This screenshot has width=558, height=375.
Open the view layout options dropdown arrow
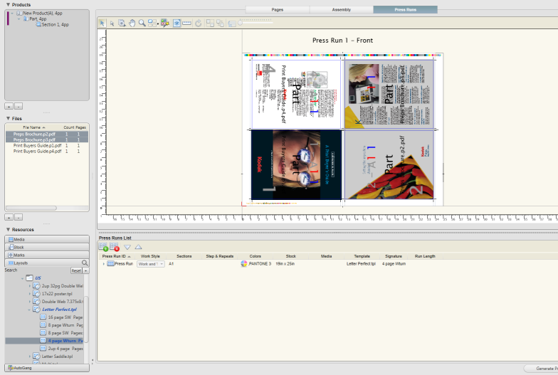158,24
